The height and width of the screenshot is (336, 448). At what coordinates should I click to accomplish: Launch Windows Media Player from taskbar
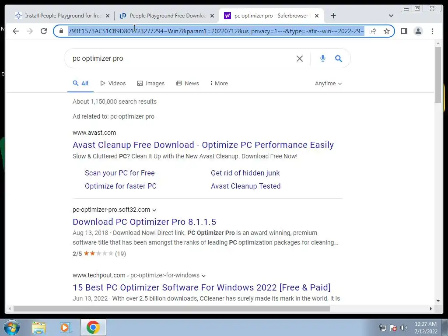(x=66, y=328)
